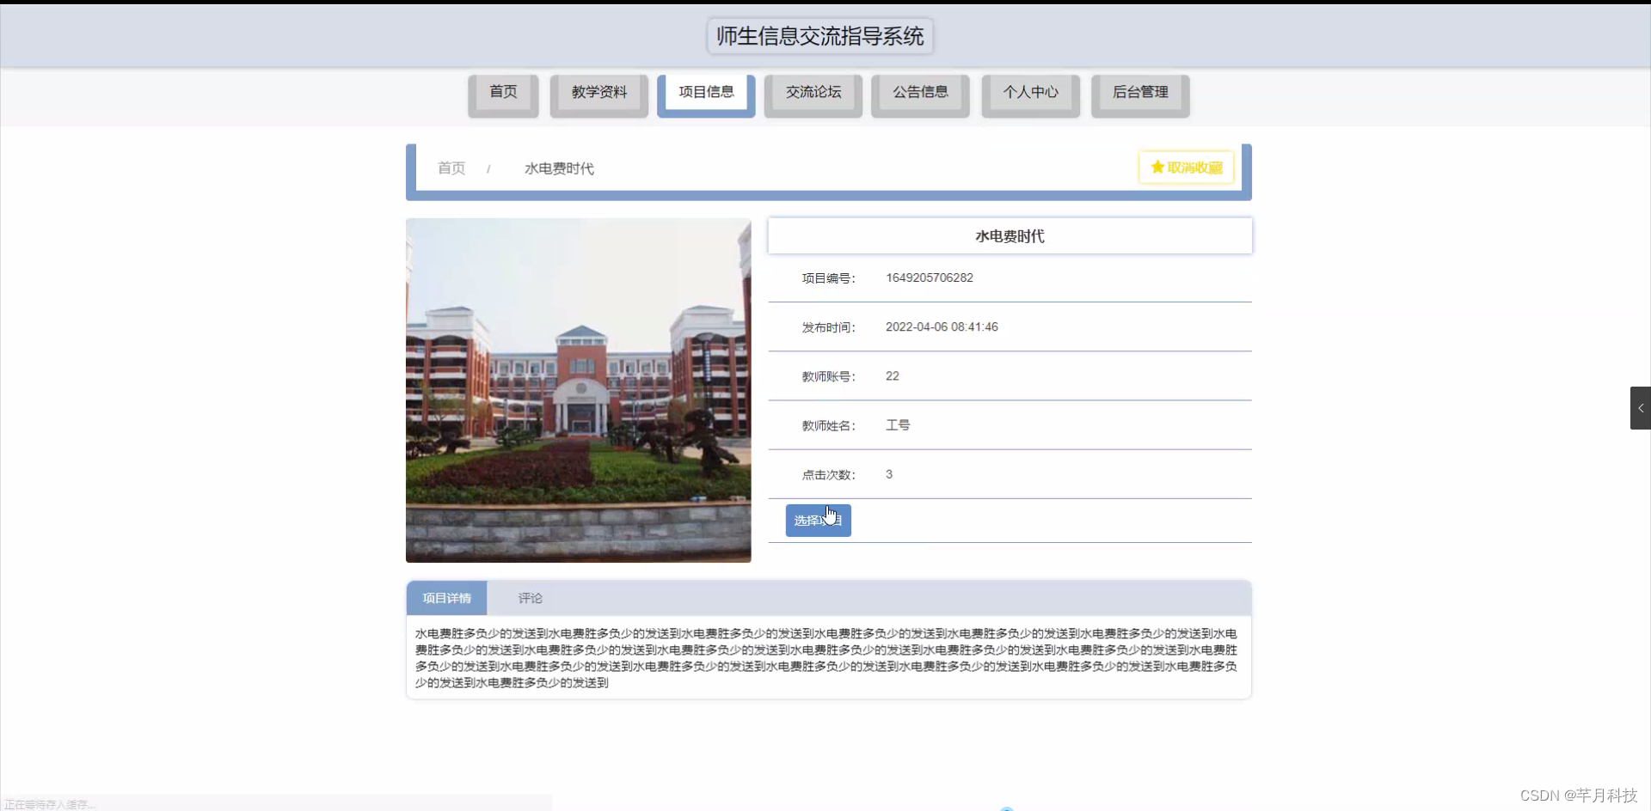Click the breadcrumb entry 水电费时代
The height and width of the screenshot is (811, 1651).
(x=558, y=168)
